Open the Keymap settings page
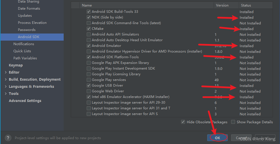Viewport: 280px width, 144px height. click(x=16, y=65)
